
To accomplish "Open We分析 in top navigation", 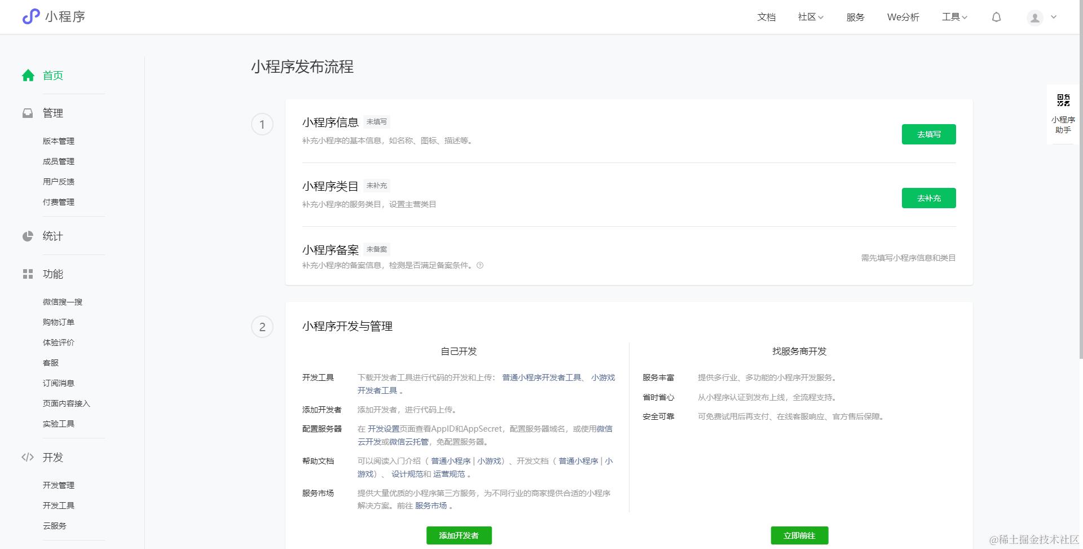I will tap(903, 17).
